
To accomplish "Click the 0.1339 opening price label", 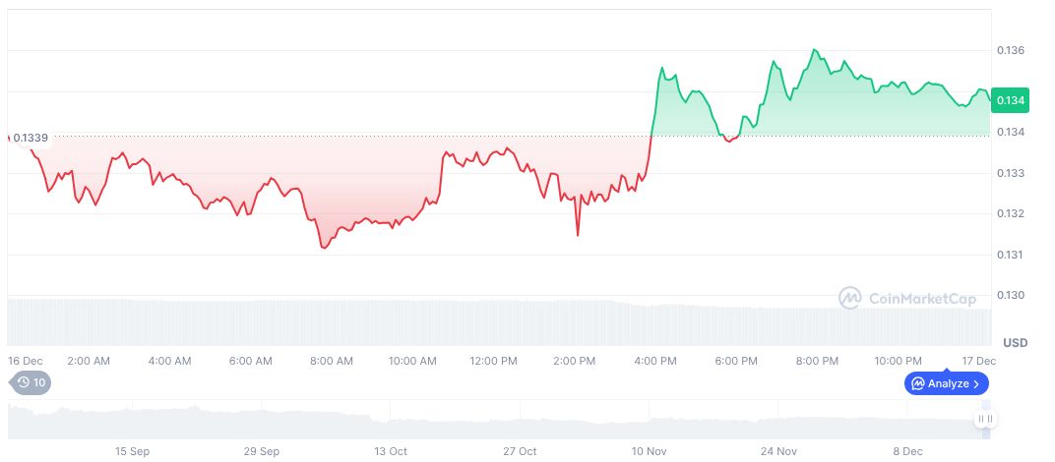I will click(x=31, y=138).
